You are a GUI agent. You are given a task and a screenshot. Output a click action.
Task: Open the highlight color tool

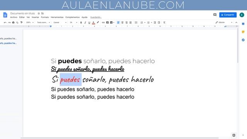(x=98, y=22)
